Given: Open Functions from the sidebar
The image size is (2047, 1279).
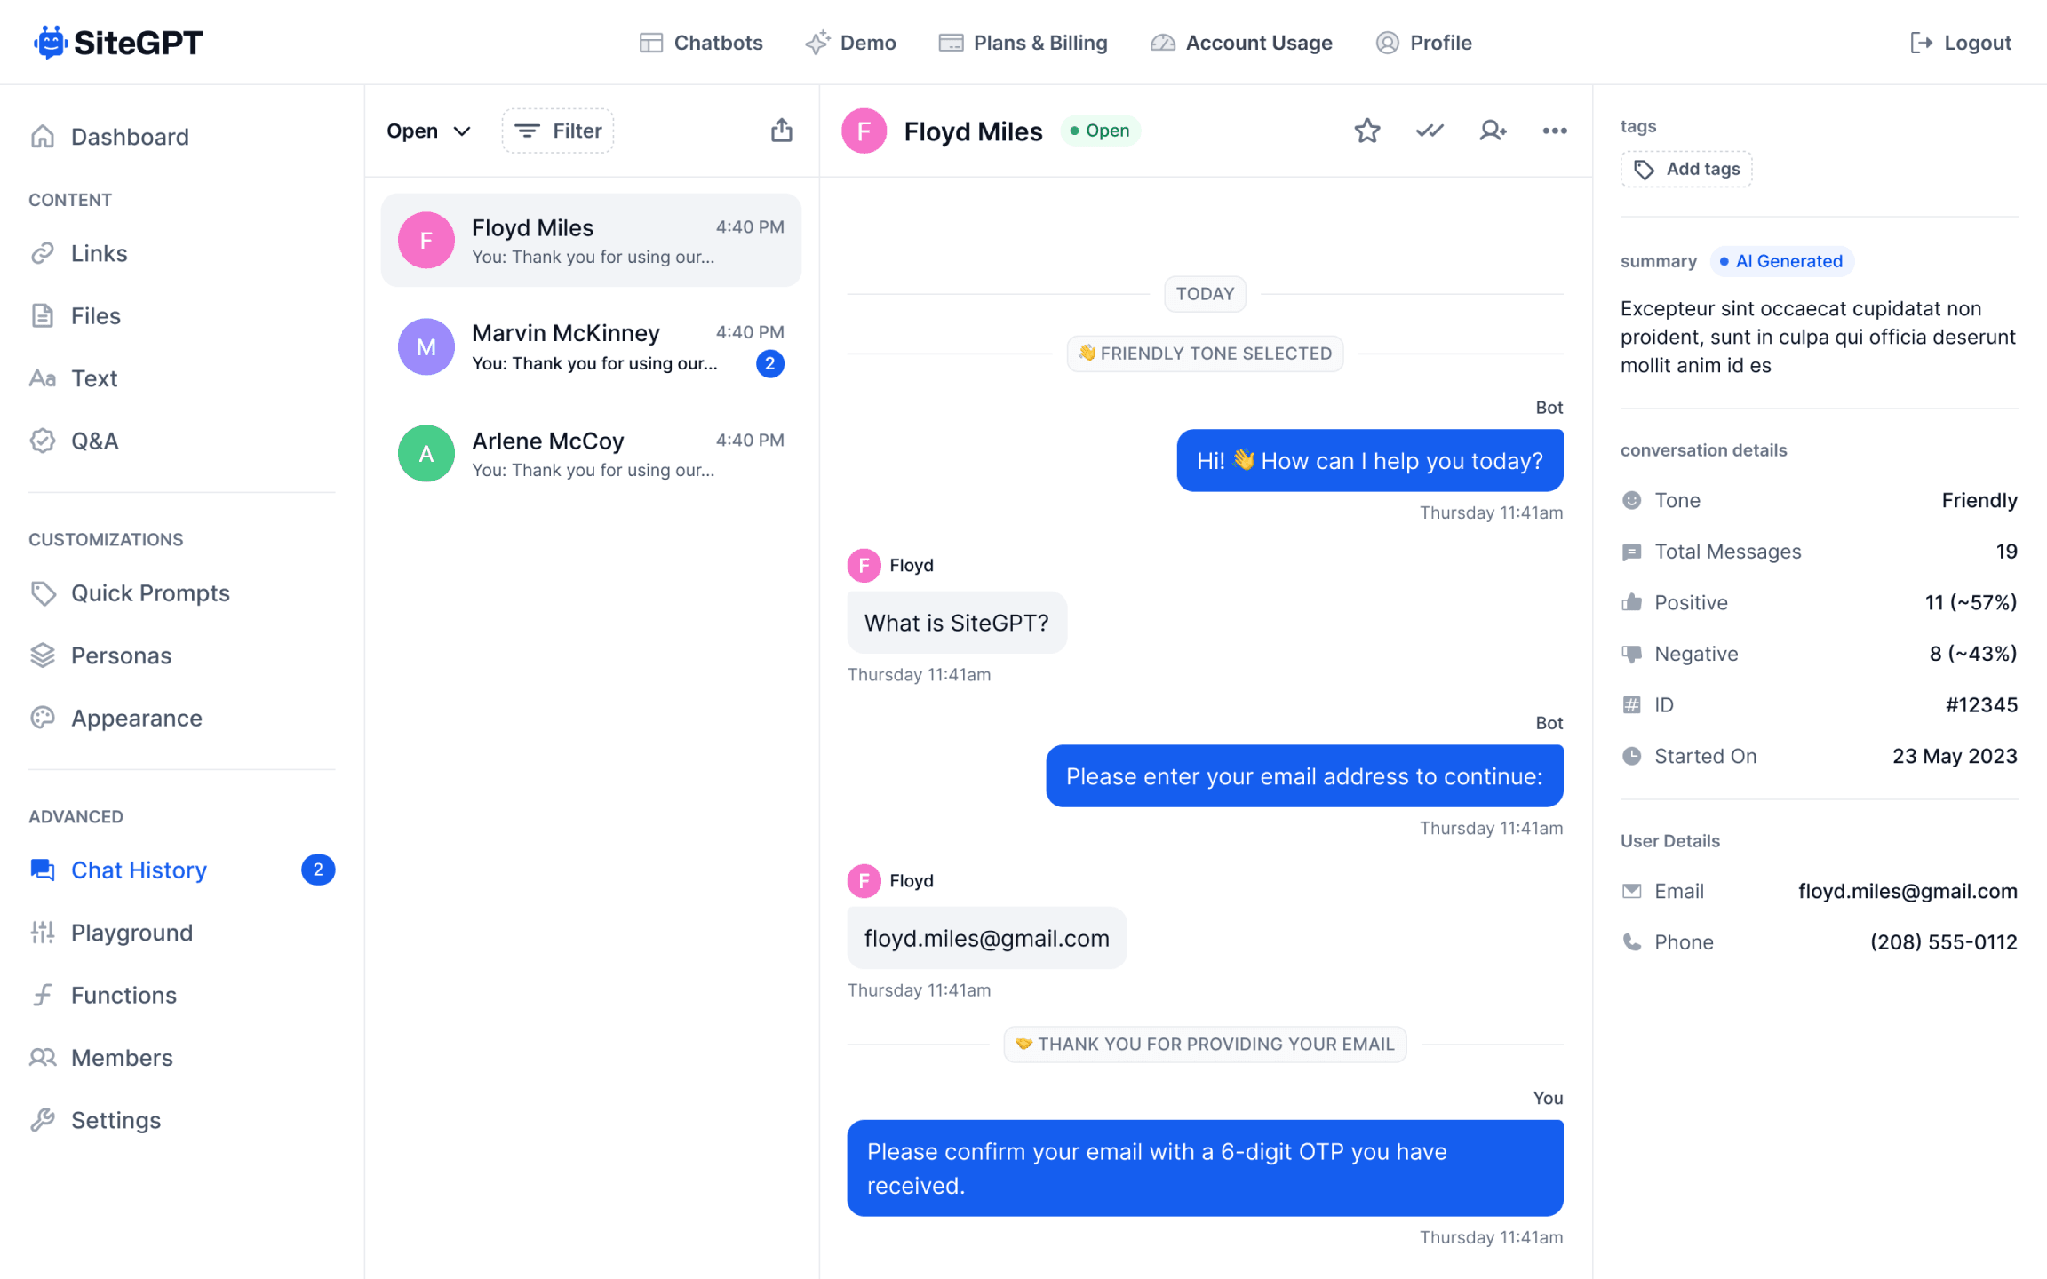Looking at the screenshot, I should click(x=123, y=995).
